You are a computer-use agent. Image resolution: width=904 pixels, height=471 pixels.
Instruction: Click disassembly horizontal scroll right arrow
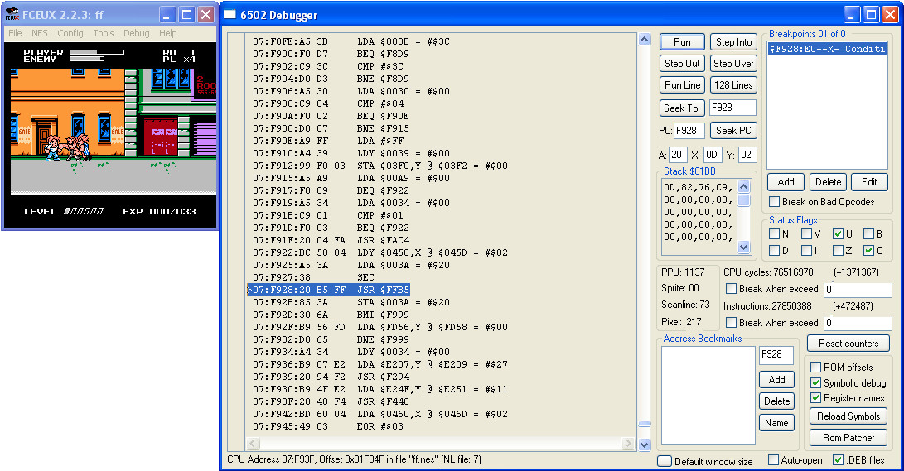(629, 444)
